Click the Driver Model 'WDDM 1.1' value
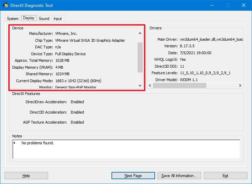The image size is (252, 184). pos(189,80)
